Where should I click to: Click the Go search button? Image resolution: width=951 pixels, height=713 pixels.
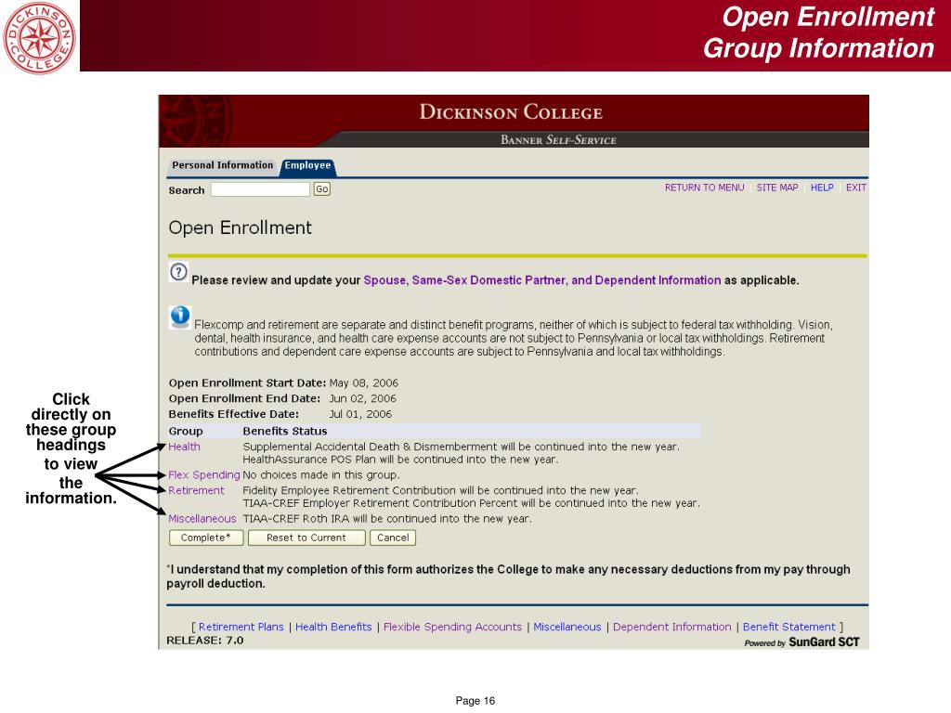pos(322,189)
